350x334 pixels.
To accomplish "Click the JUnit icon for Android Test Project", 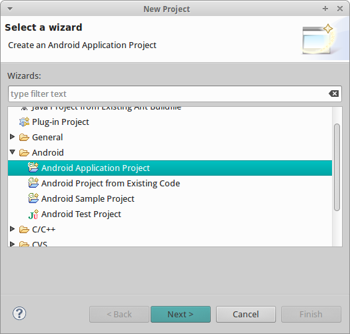I will point(33,214).
